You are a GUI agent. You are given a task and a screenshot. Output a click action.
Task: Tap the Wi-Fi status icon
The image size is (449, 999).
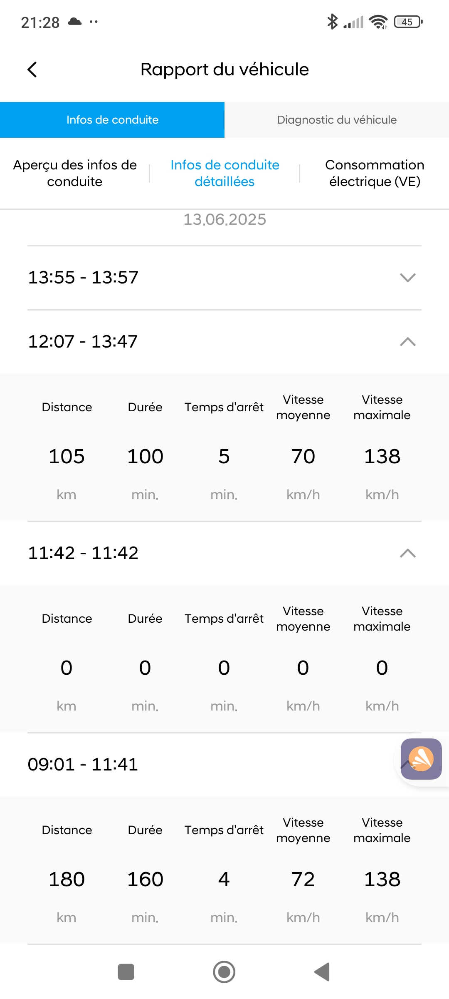[x=378, y=22]
